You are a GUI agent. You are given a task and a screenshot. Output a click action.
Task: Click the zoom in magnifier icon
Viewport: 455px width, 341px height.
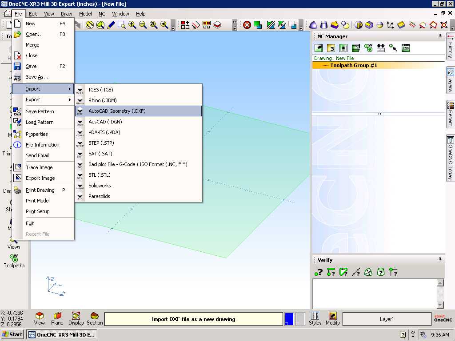(x=132, y=25)
